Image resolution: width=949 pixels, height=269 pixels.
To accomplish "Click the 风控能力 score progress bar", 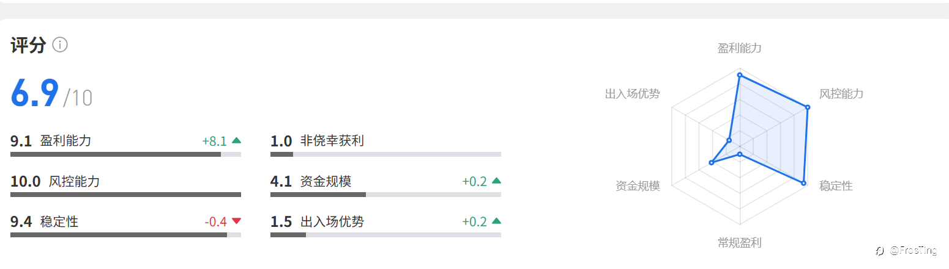I will (125, 195).
